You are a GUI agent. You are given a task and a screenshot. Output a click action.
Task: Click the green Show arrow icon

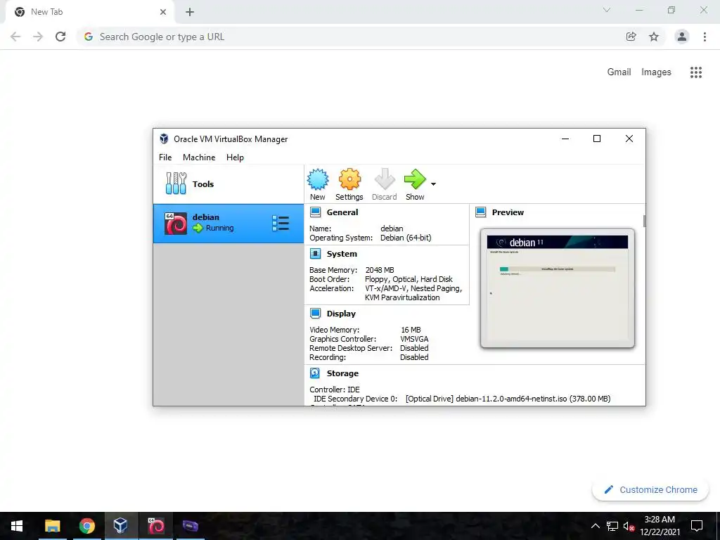tap(415, 179)
